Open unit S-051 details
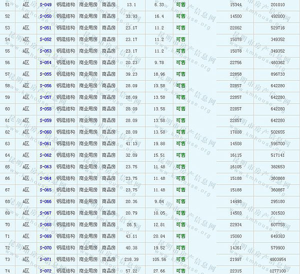The width and height of the screenshot is (300, 274). [45, 28]
